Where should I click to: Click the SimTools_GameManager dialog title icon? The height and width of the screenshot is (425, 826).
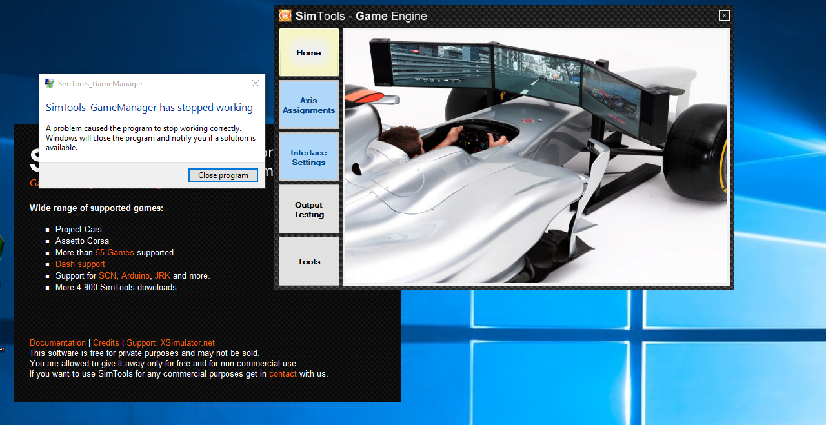(50, 83)
